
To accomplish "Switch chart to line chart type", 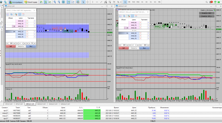I will 50,2.
